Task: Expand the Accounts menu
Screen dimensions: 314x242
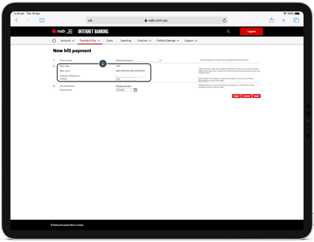Action: pos(67,41)
